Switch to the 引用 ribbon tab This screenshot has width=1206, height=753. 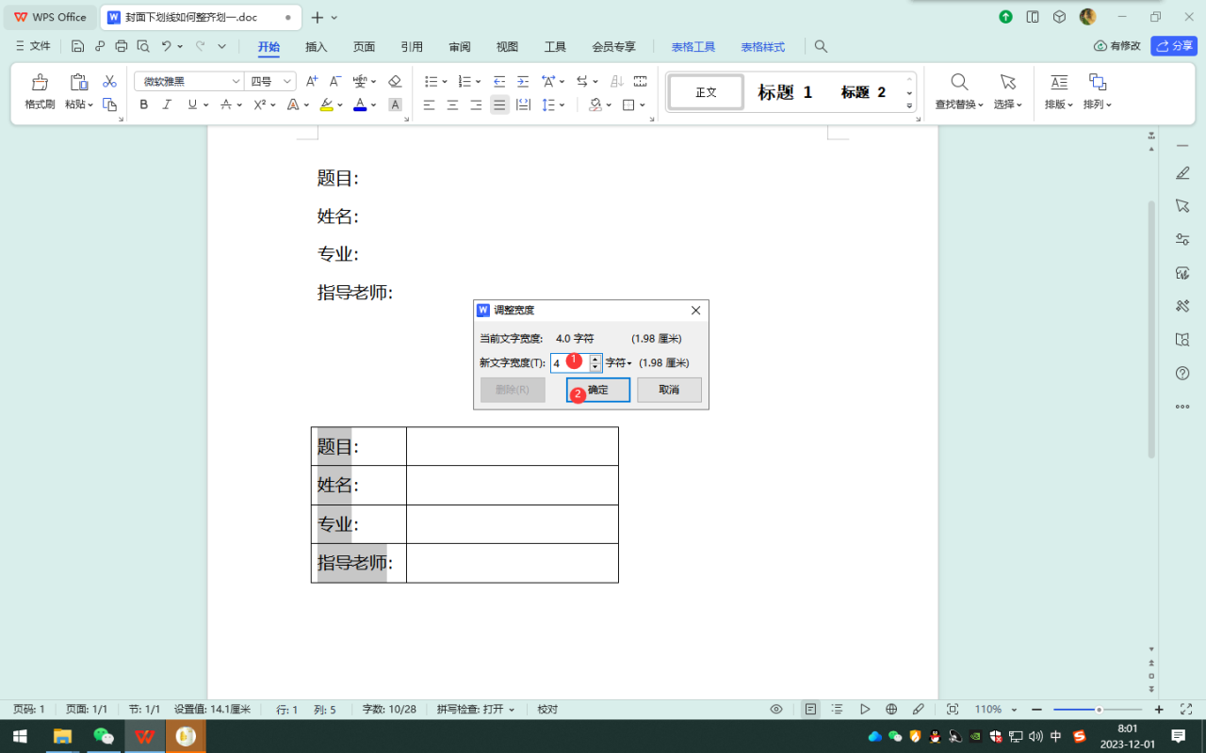tap(412, 46)
